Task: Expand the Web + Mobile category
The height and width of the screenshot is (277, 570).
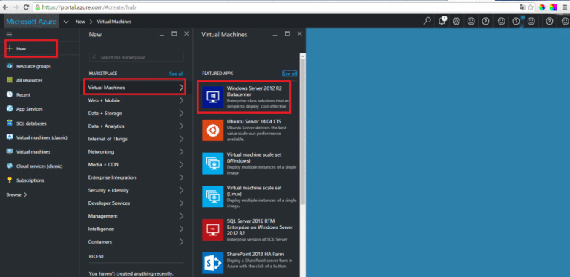Action: [x=136, y=100]
